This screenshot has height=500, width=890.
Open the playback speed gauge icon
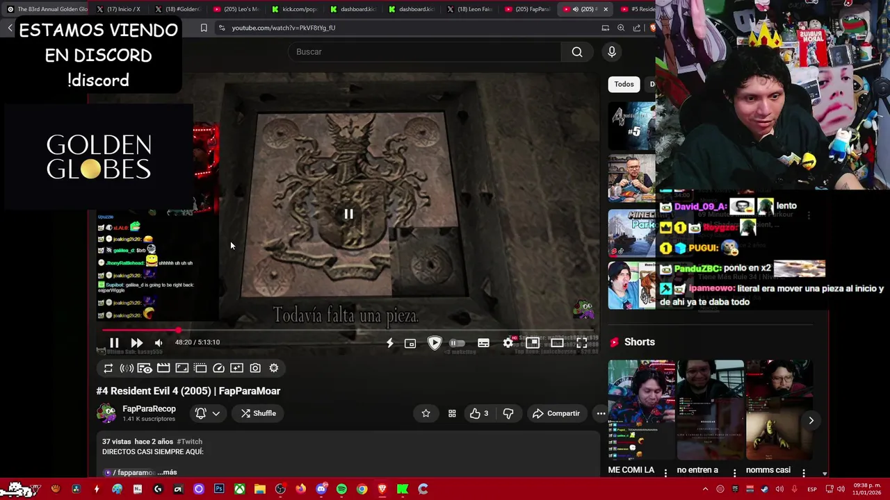(218, 368)
